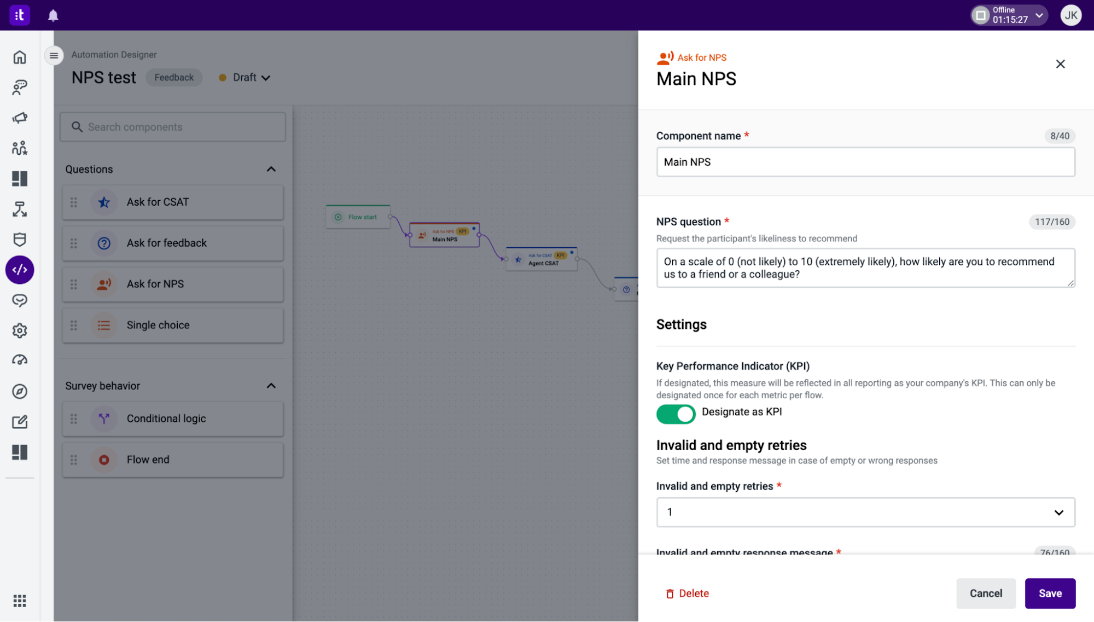The image size is (1094, 622).
Task: Click the Ask for NPS speaker icon
Action: pos(104,284)
